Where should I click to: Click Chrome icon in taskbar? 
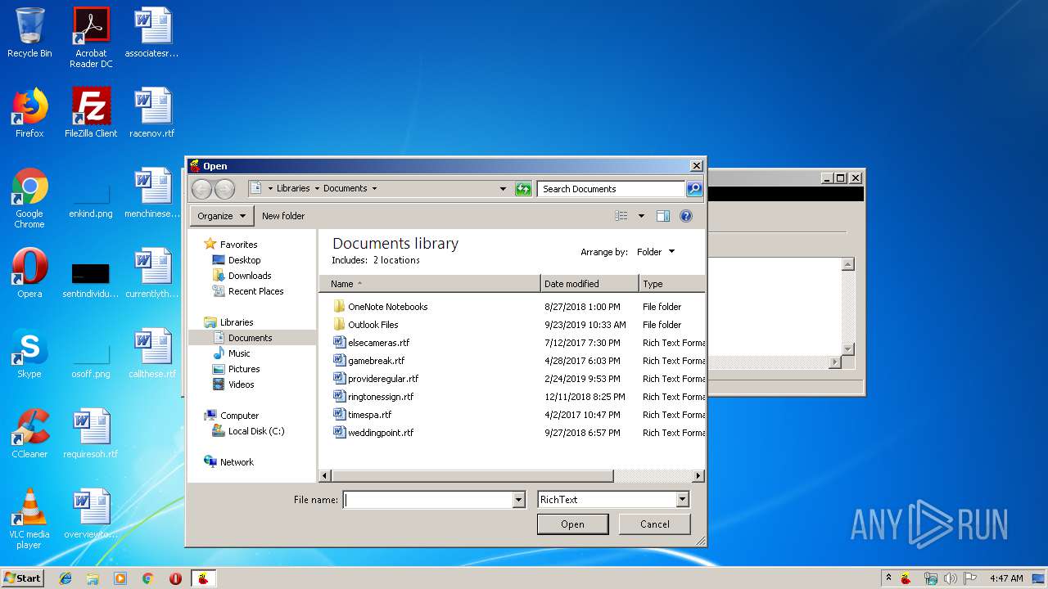[147, 578]
